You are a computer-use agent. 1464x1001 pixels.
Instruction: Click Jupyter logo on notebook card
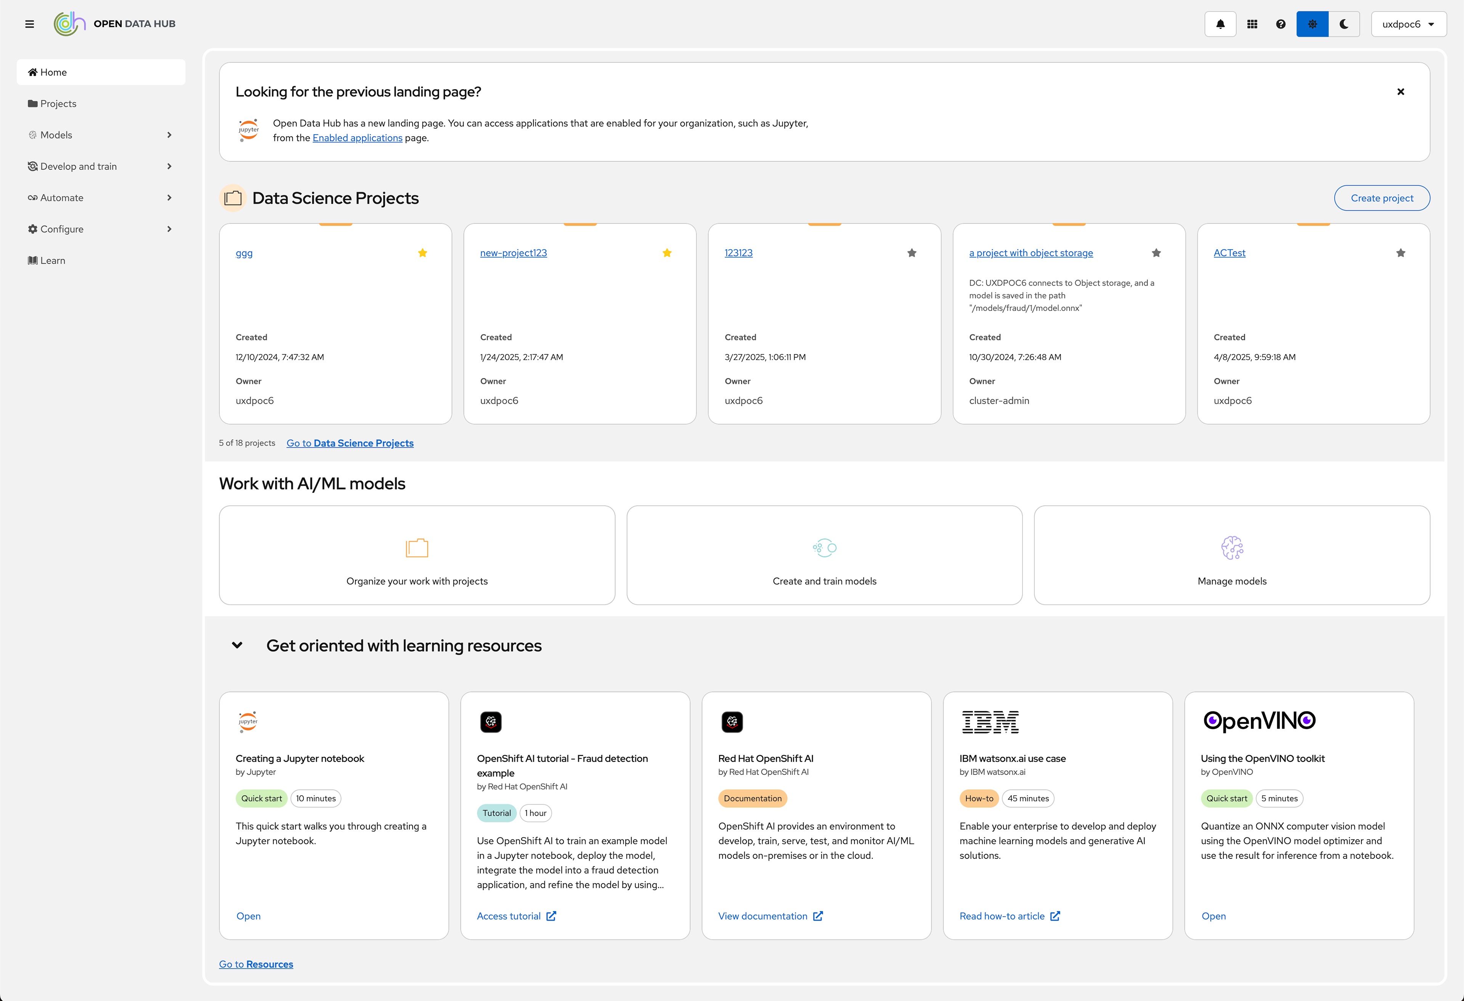[x=248, y=722]
